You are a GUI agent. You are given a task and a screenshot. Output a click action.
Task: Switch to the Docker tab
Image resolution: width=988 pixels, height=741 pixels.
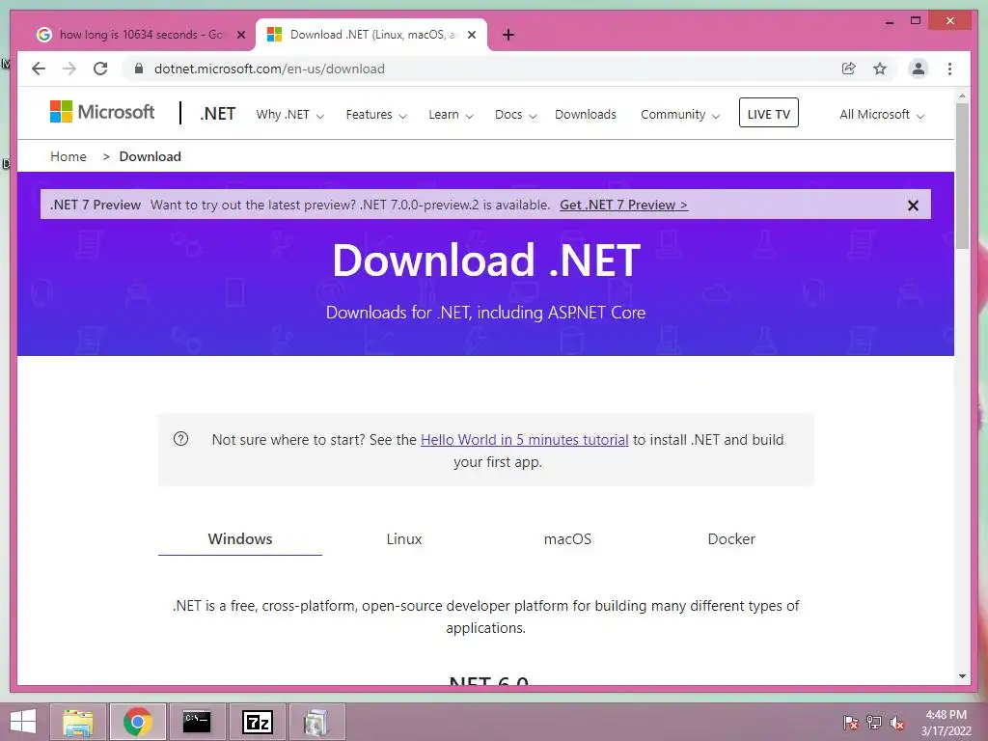tap(731, 539)
